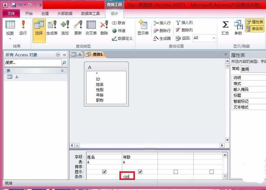Select the ID field in table A
Viewport: 266px width, 190px height.
(x=98, y=79)
